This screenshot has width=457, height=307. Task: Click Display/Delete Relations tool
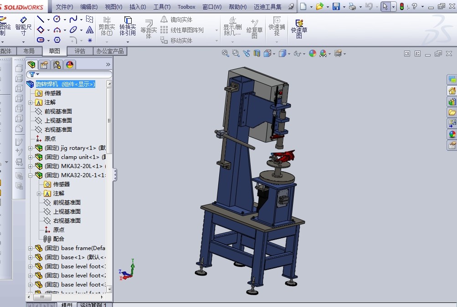point(232,26)
